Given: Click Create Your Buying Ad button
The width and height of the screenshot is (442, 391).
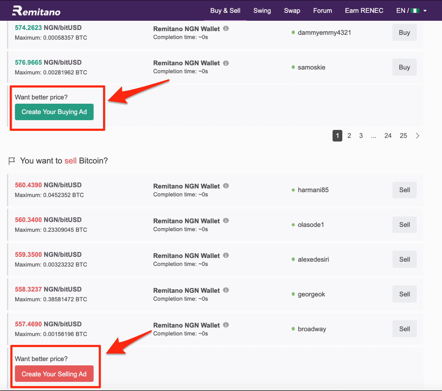Looking at the screenshot, I should pyautogui.click(x=54, y=112).
